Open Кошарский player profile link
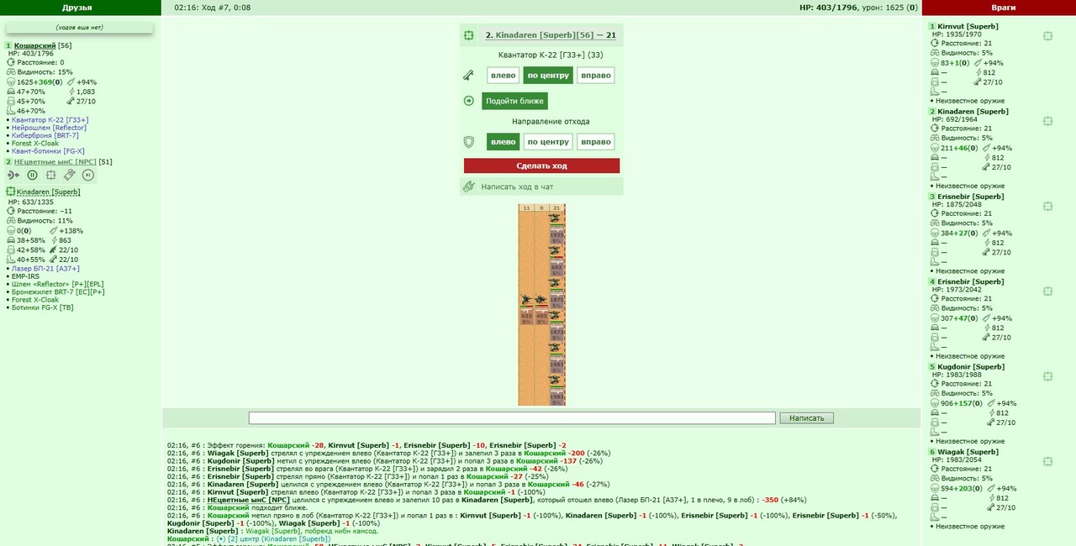The image size is (1076, 546). click(35, 45)
